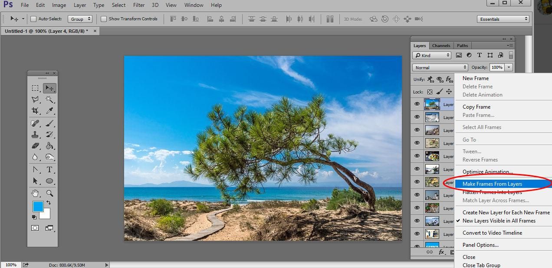
Task: Open the Filter menu
Action: 138,5
